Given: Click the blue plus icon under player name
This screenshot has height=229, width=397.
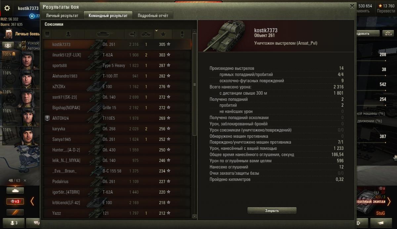Looking at the screenshot, I should pyautogui.click(x=32, y=16).
